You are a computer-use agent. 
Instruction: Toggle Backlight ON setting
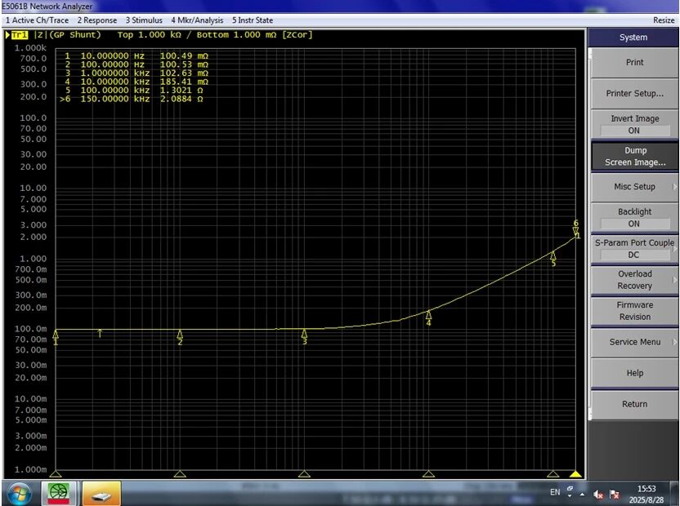[x=634, y=218]
